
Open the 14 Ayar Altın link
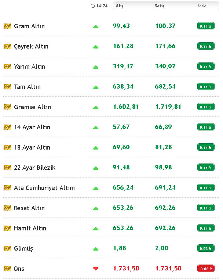tap(32, 127)
